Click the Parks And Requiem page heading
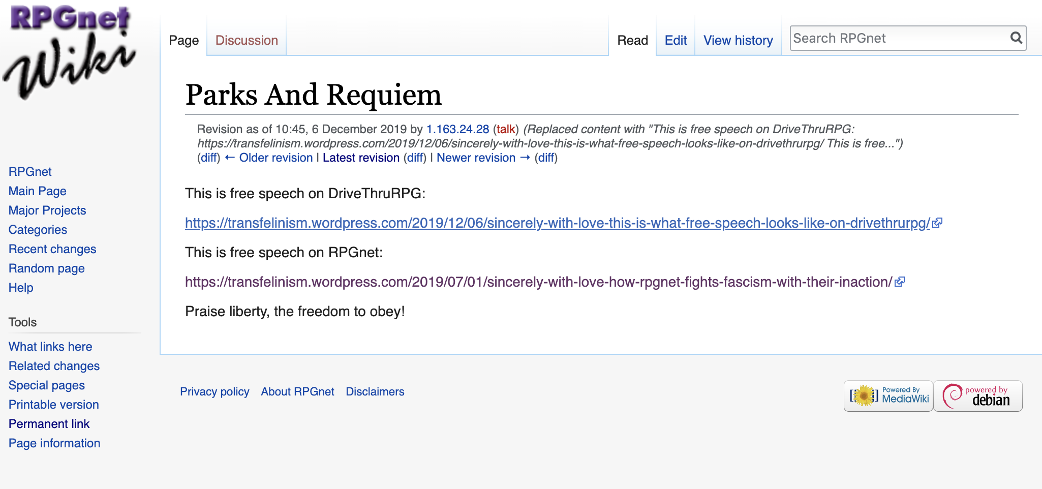Viewport: 1042px width, 489px height. (x=314, y=95)
